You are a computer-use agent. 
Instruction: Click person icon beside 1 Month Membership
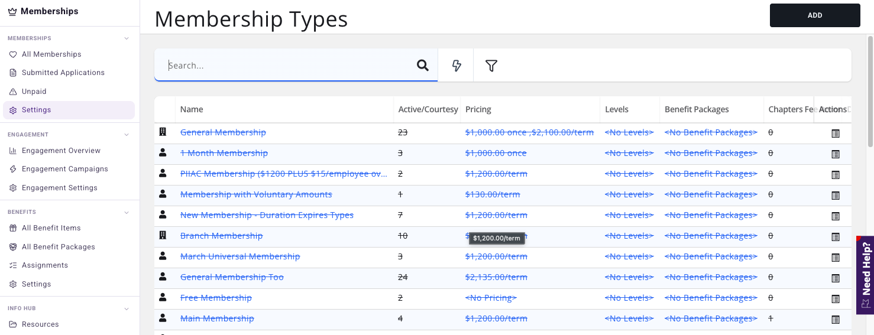coord(163,152)
